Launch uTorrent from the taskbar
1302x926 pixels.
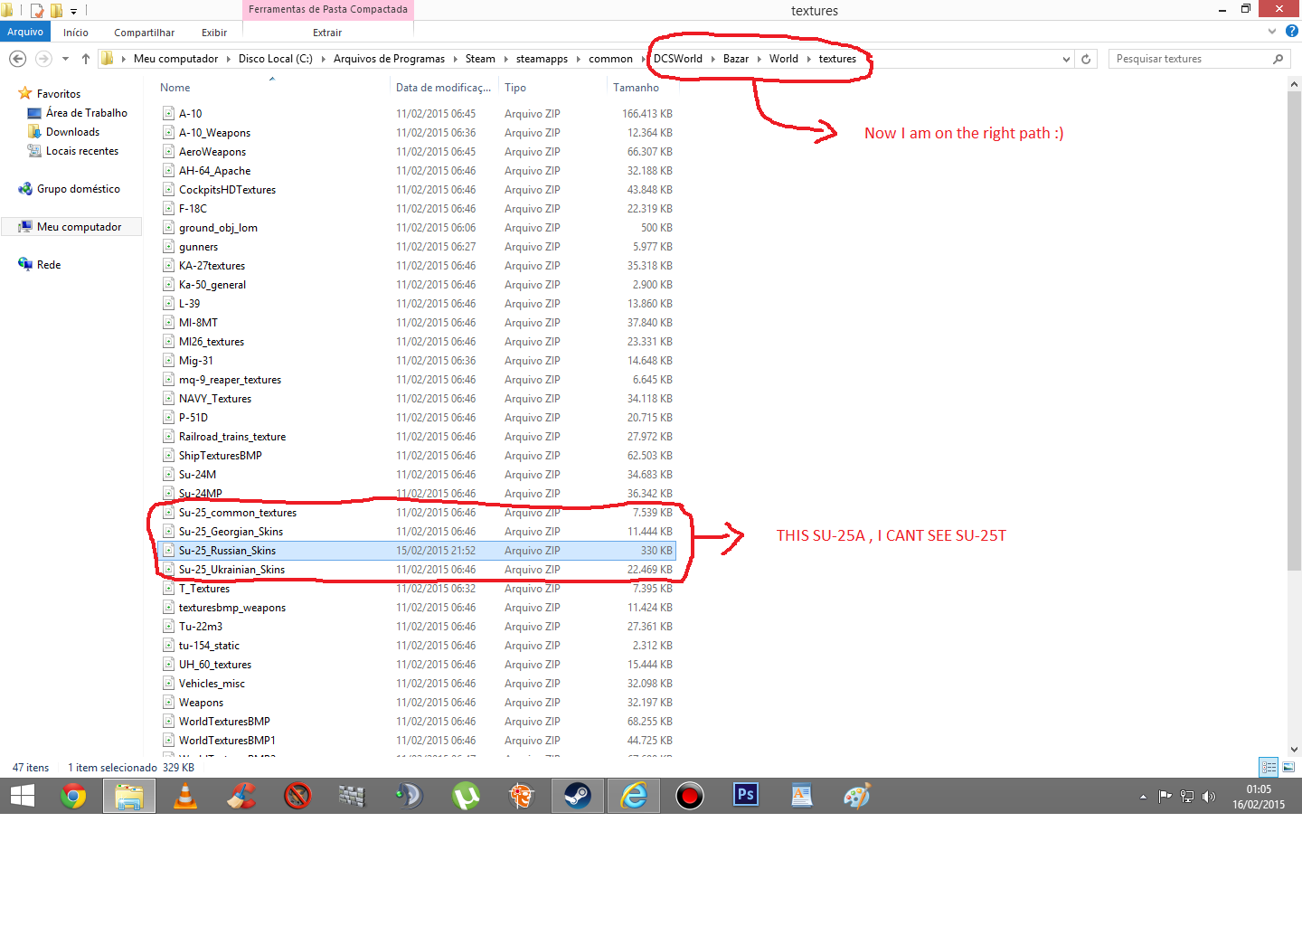tap(466, 796)
